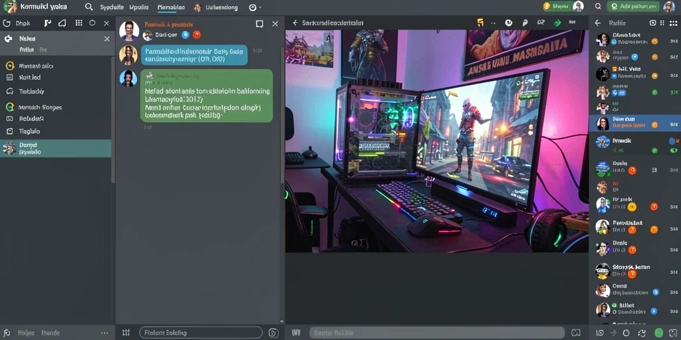Viewport: 681px width, 340px height.
Task: Select the underlined active tab in top bar
Action: pyautogui.click(x=171, y=7)
